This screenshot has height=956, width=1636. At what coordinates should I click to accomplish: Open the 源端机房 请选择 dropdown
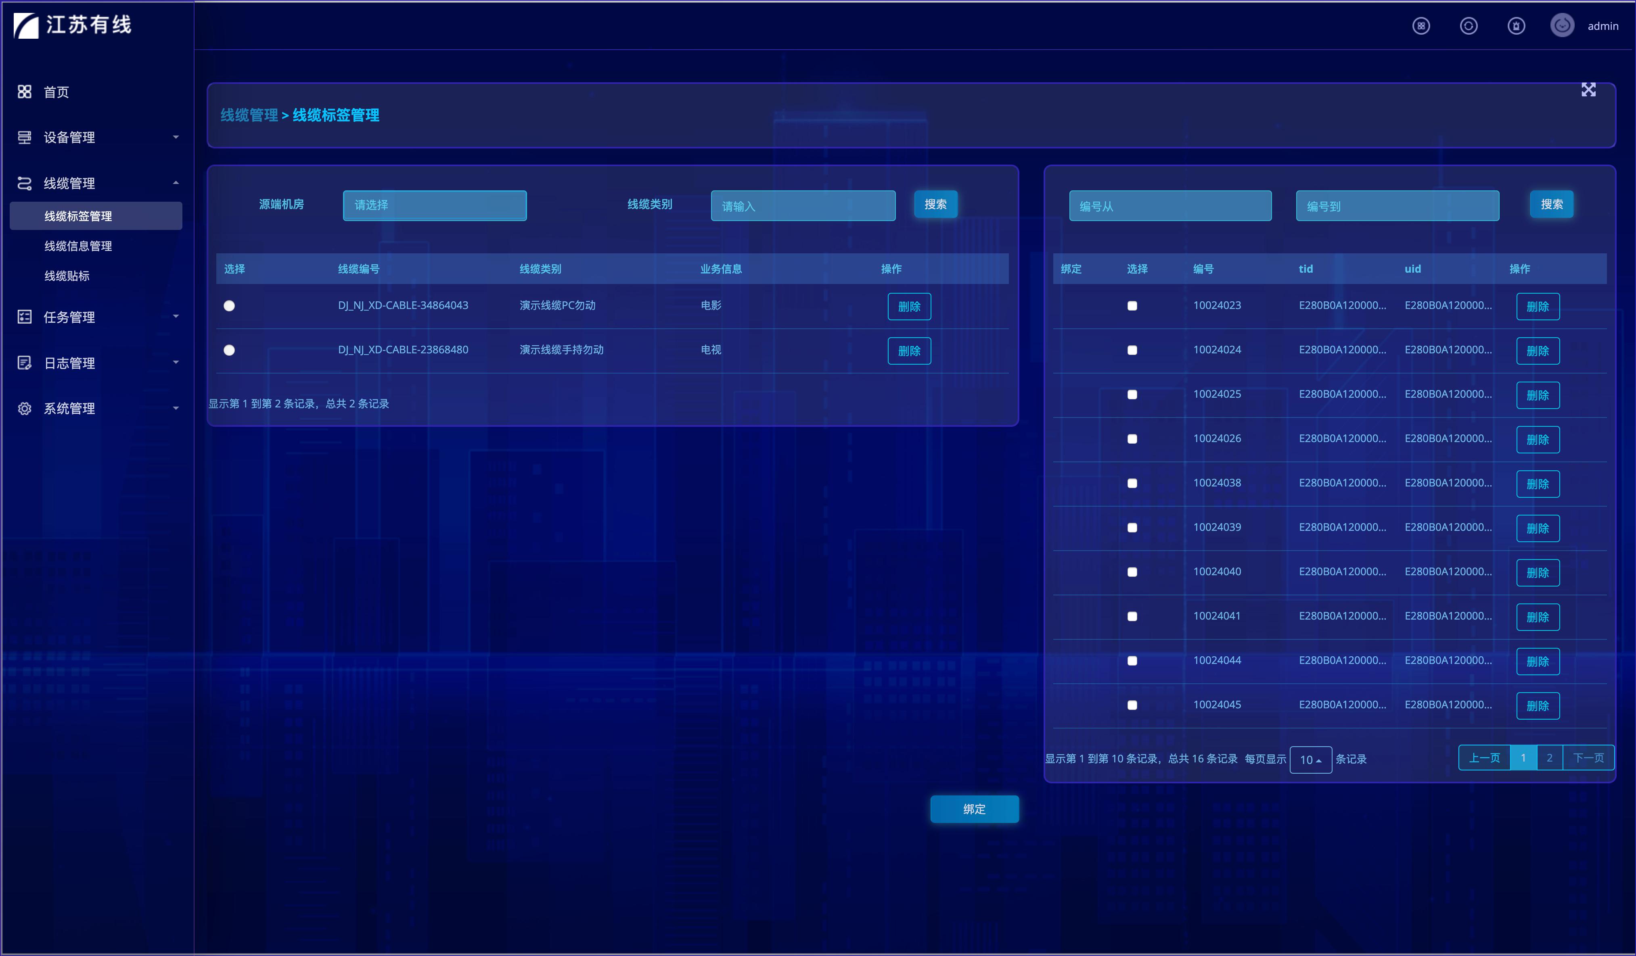coord(434,205)
